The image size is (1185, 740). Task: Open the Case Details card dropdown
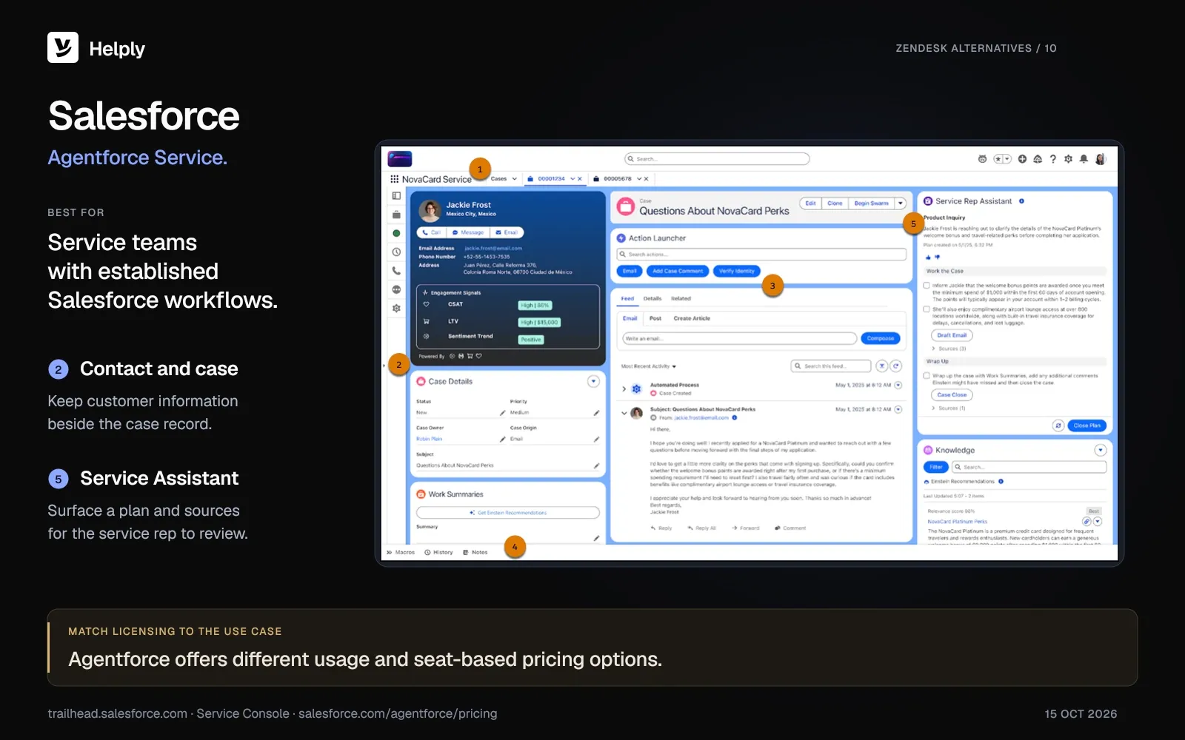(x=593, y=382)
